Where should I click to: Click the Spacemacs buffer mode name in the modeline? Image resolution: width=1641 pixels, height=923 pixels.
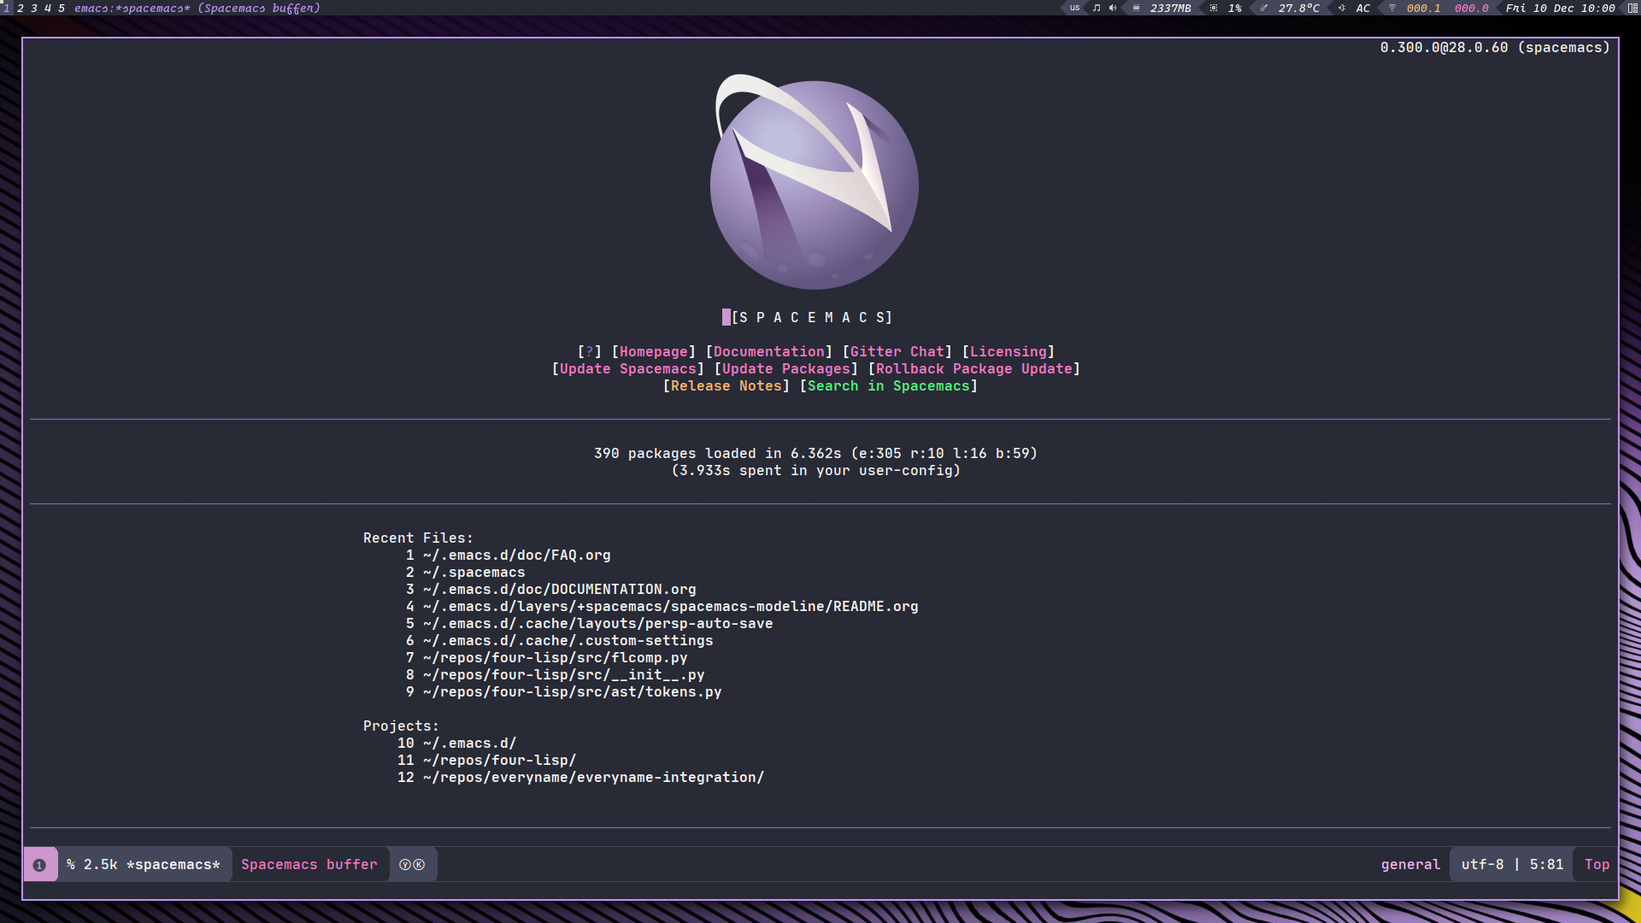pyautogui.click(x=309, y=864)
